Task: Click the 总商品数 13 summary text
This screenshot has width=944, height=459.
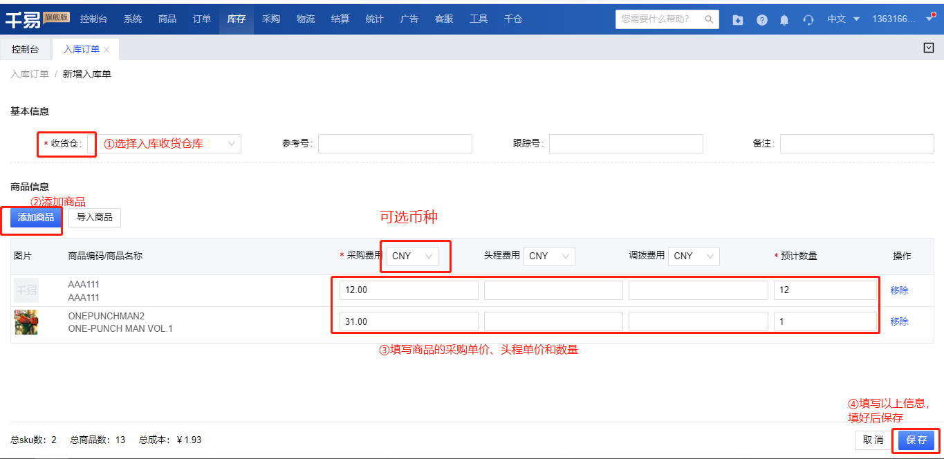Action: (x=98, y=440)
